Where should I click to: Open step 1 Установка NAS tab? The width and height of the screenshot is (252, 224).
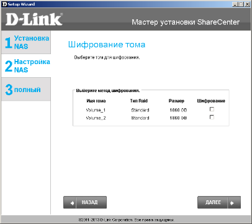point(26,42)
